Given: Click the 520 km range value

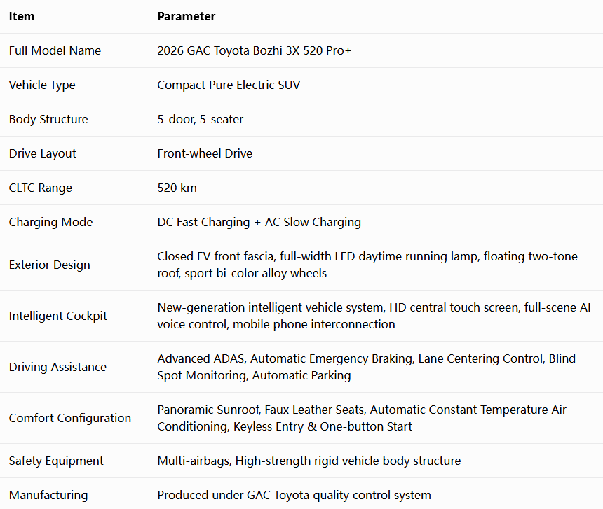Looking at the screenshot, I should pos(177,188).
